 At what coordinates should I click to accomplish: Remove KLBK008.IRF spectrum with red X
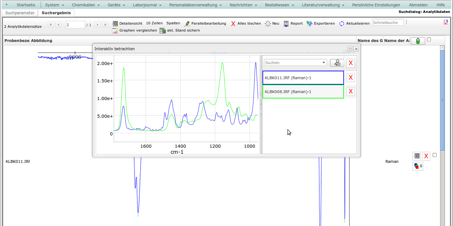[350, 92]
